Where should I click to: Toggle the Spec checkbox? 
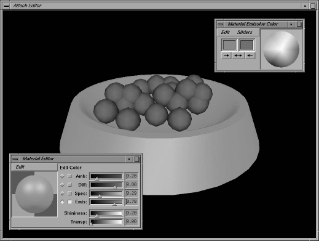(70, 194)
